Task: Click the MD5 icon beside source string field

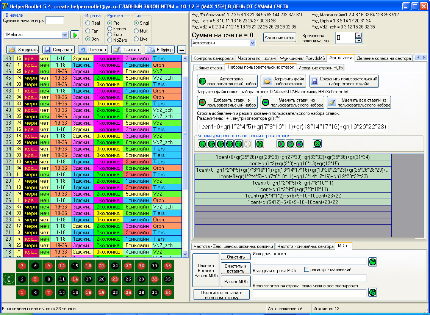Action: coord(373,262)
